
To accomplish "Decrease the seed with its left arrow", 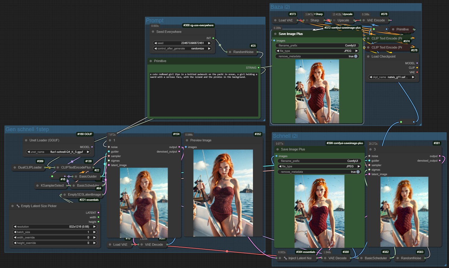I will (155, 43).
